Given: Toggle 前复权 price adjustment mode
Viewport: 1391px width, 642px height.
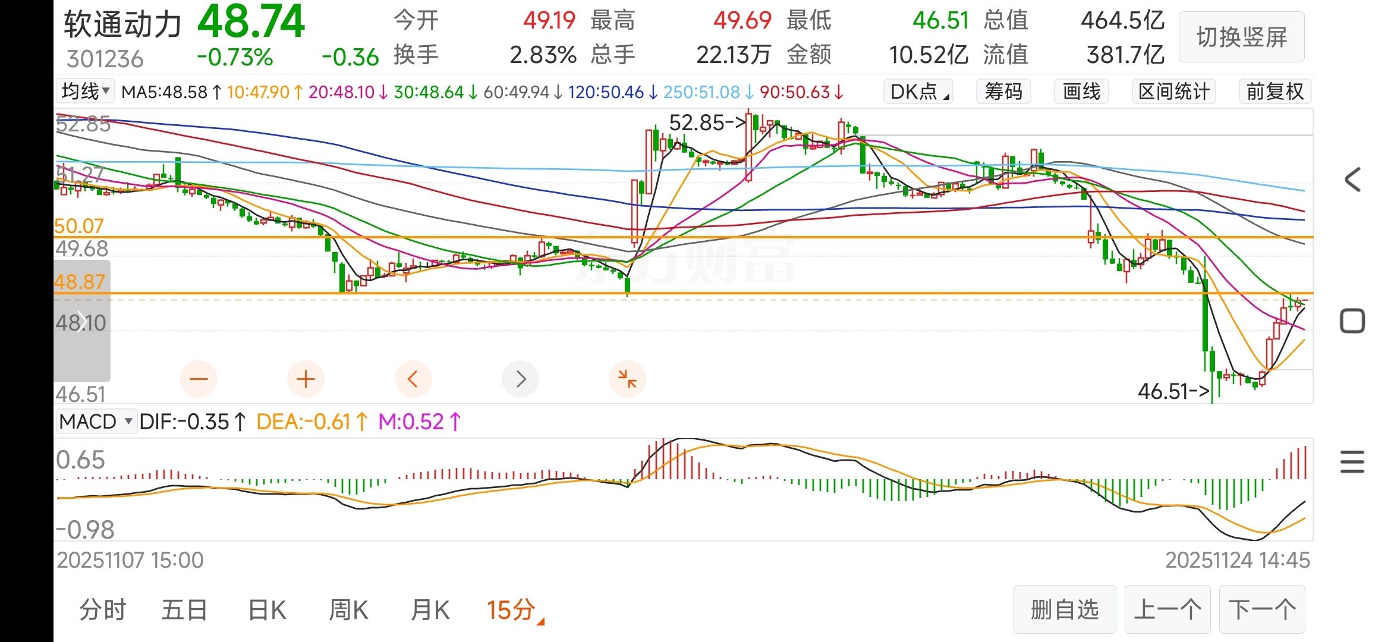Looking at the screenshot, I should pos(1274,92).
